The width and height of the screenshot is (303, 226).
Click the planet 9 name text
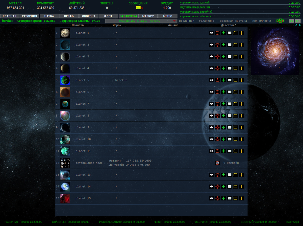tap(82, 127)
